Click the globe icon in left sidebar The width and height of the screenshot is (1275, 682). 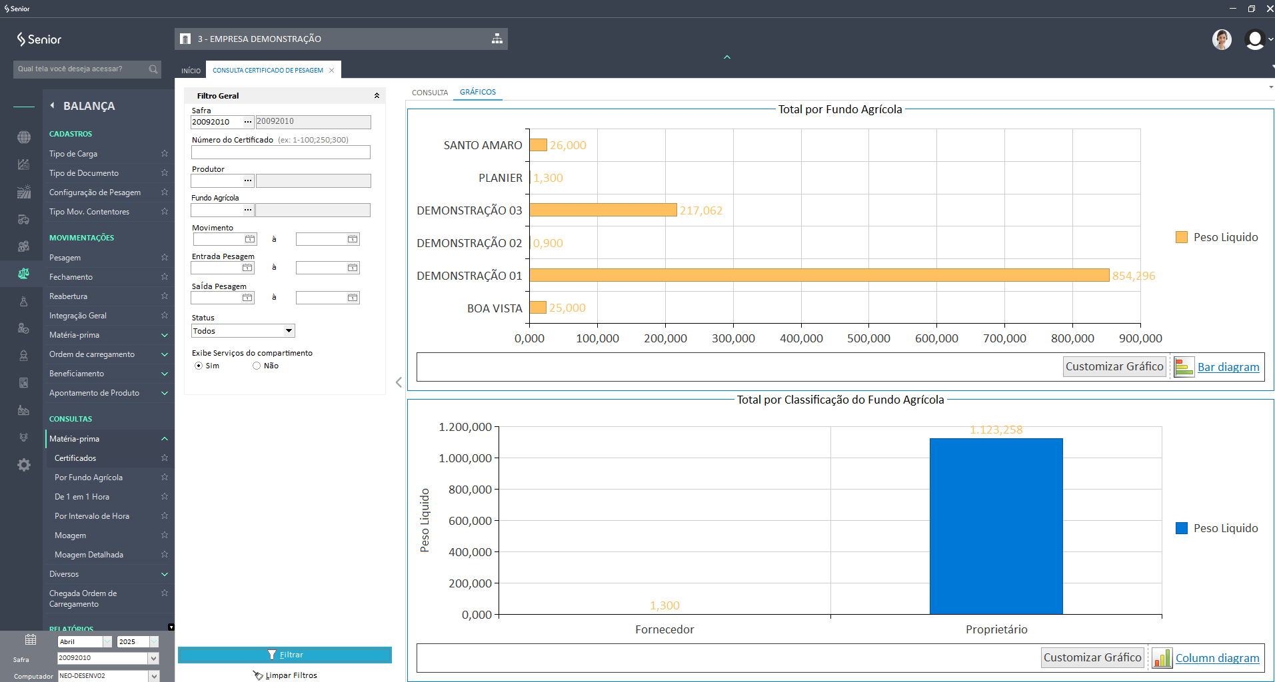[24, 137]
